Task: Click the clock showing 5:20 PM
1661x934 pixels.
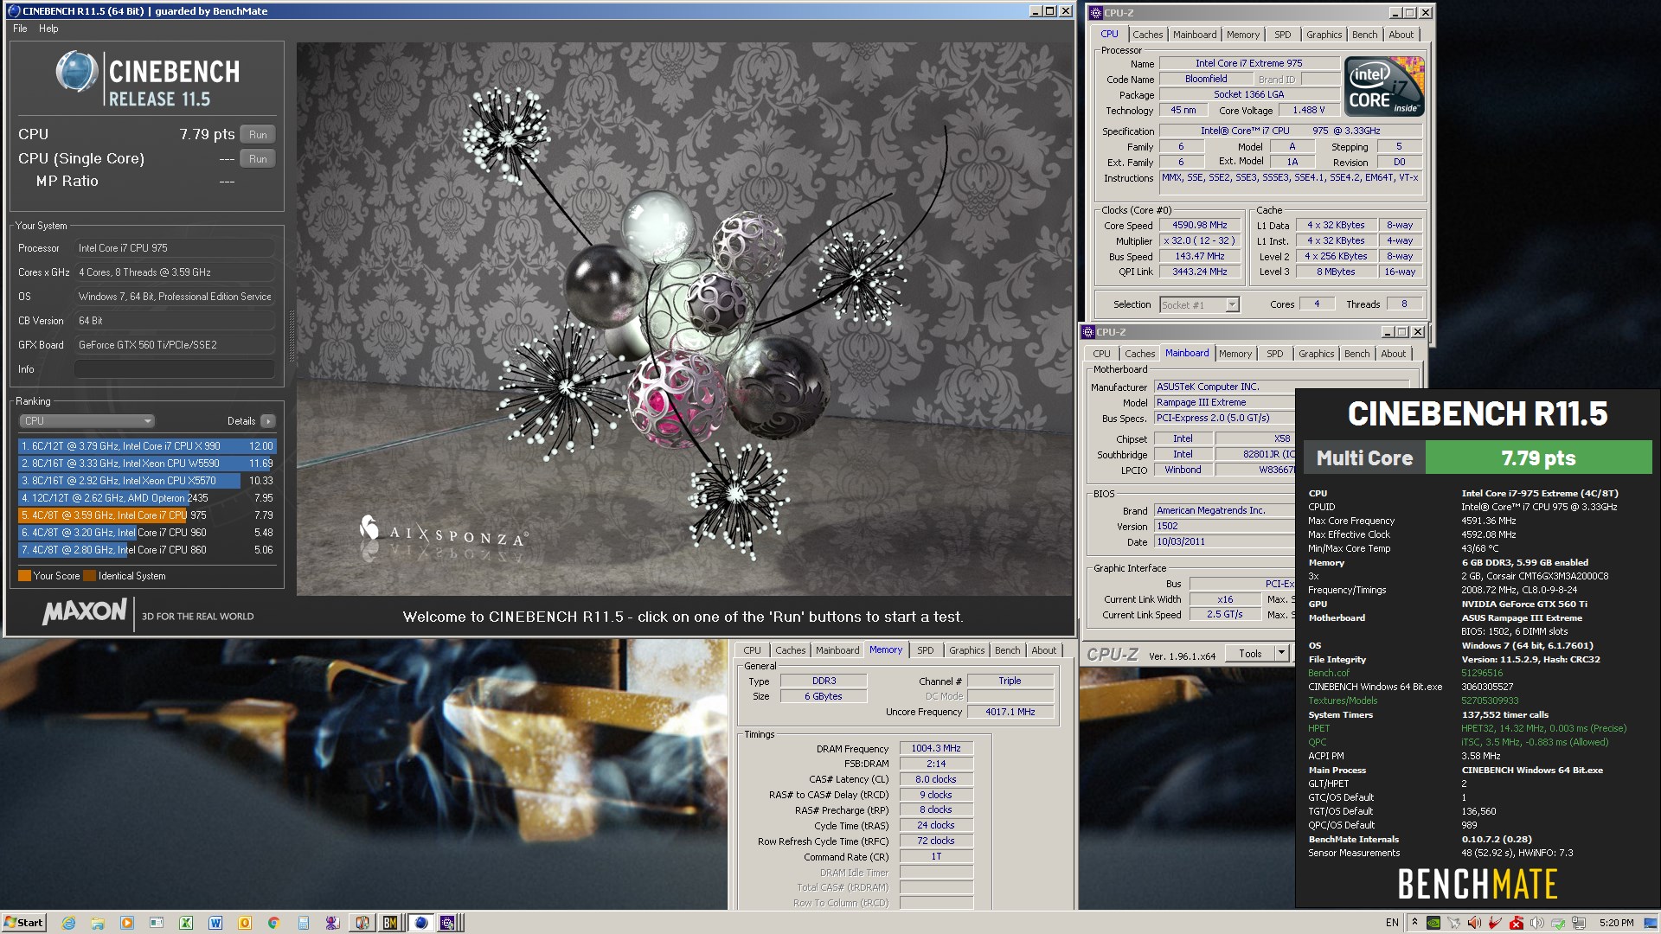Action: [1616, 923]
